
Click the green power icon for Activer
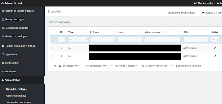tap(117, 66)
